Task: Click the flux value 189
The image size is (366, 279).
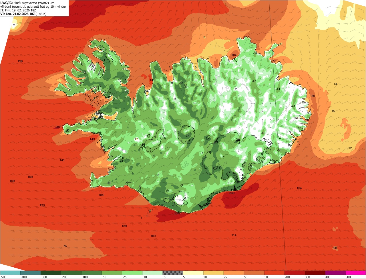Action: coord(124,226)
